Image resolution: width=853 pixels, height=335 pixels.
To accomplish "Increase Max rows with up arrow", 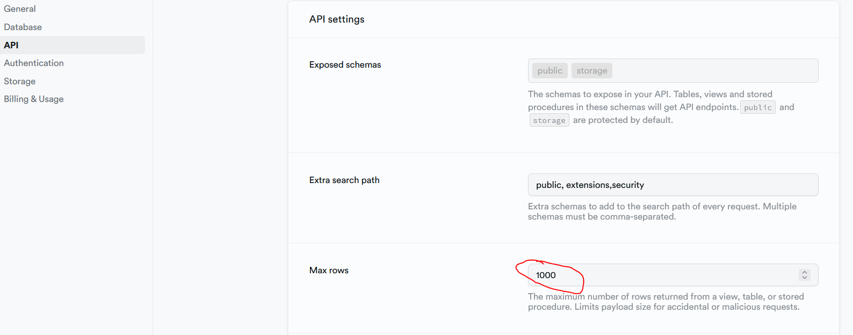I will coord(804,272).
